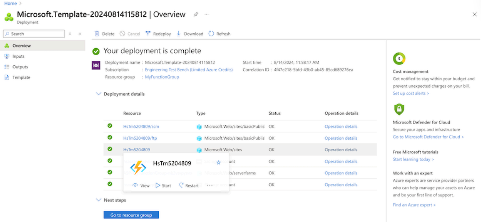Click the cube type icon in the scm row

point(199,127)
